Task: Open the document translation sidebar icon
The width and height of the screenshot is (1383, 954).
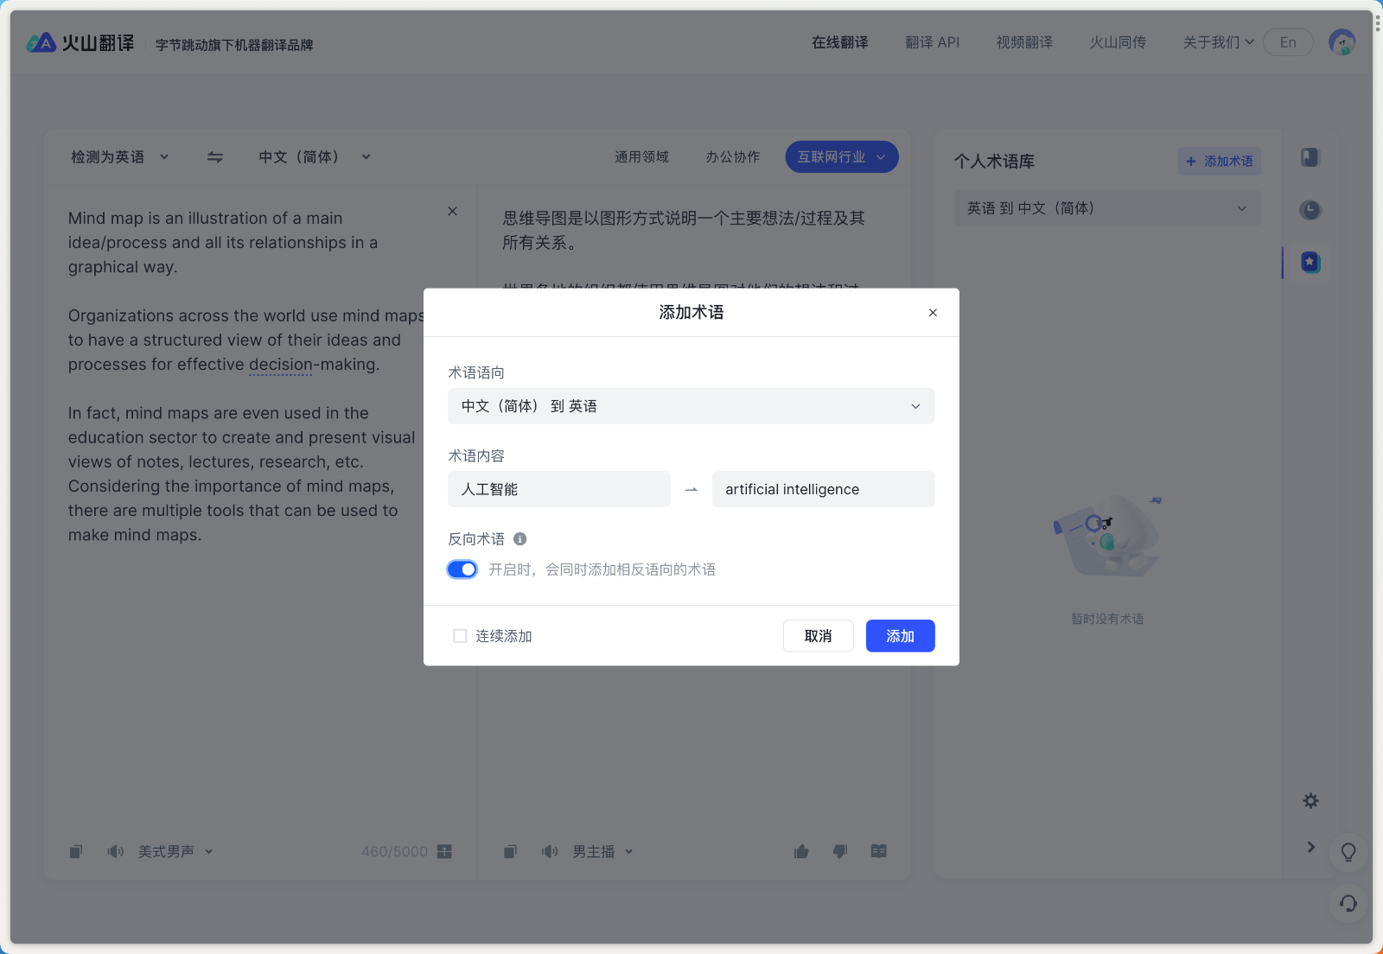Action: click(x=1310, y=157)
